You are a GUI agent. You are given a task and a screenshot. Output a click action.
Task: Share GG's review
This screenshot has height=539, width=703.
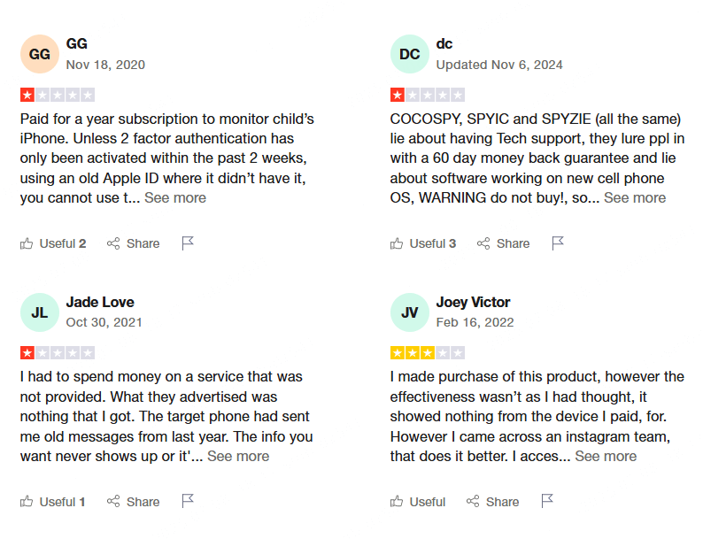(x=133, y=243)
